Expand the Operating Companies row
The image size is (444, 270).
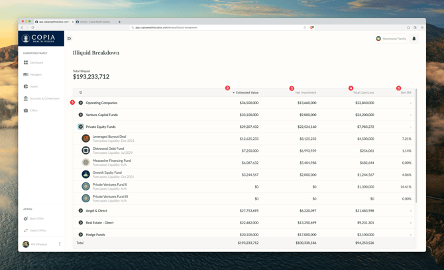81,103
